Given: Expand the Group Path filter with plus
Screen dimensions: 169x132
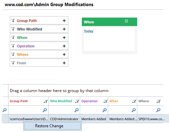Looking at the screenshot, I should [x=64, y=21].
